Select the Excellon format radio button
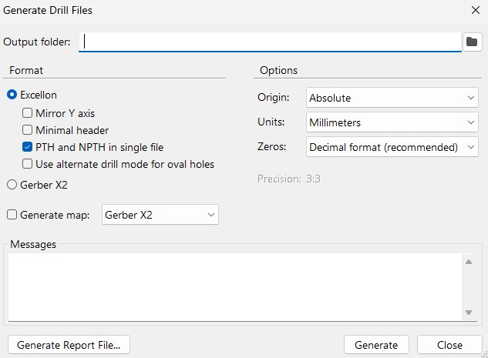 click(x=12, y=95)
